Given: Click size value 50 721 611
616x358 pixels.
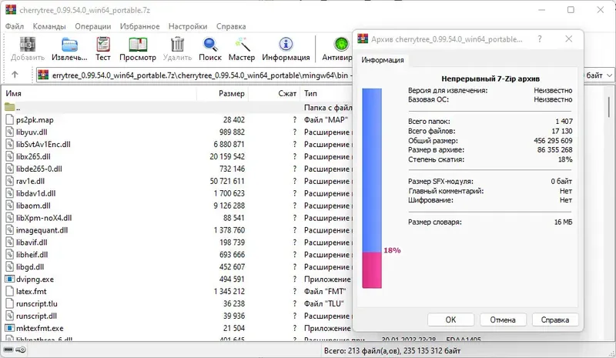Looking at the screenshot, I should [x=227, y=181].
